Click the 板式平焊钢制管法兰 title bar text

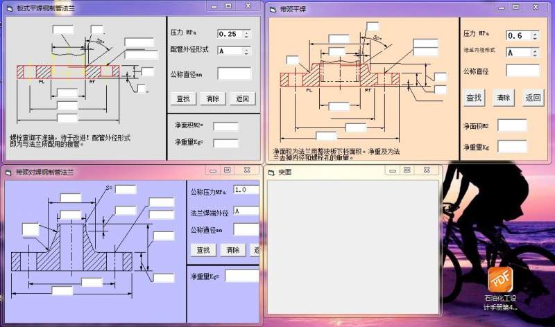pos(46,8)
